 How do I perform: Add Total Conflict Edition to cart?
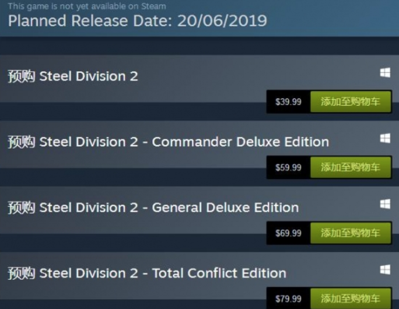(x=351, y=299)
